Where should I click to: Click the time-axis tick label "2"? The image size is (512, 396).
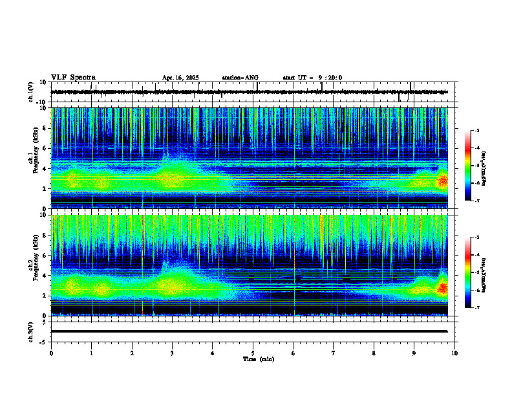pos(132,353)
